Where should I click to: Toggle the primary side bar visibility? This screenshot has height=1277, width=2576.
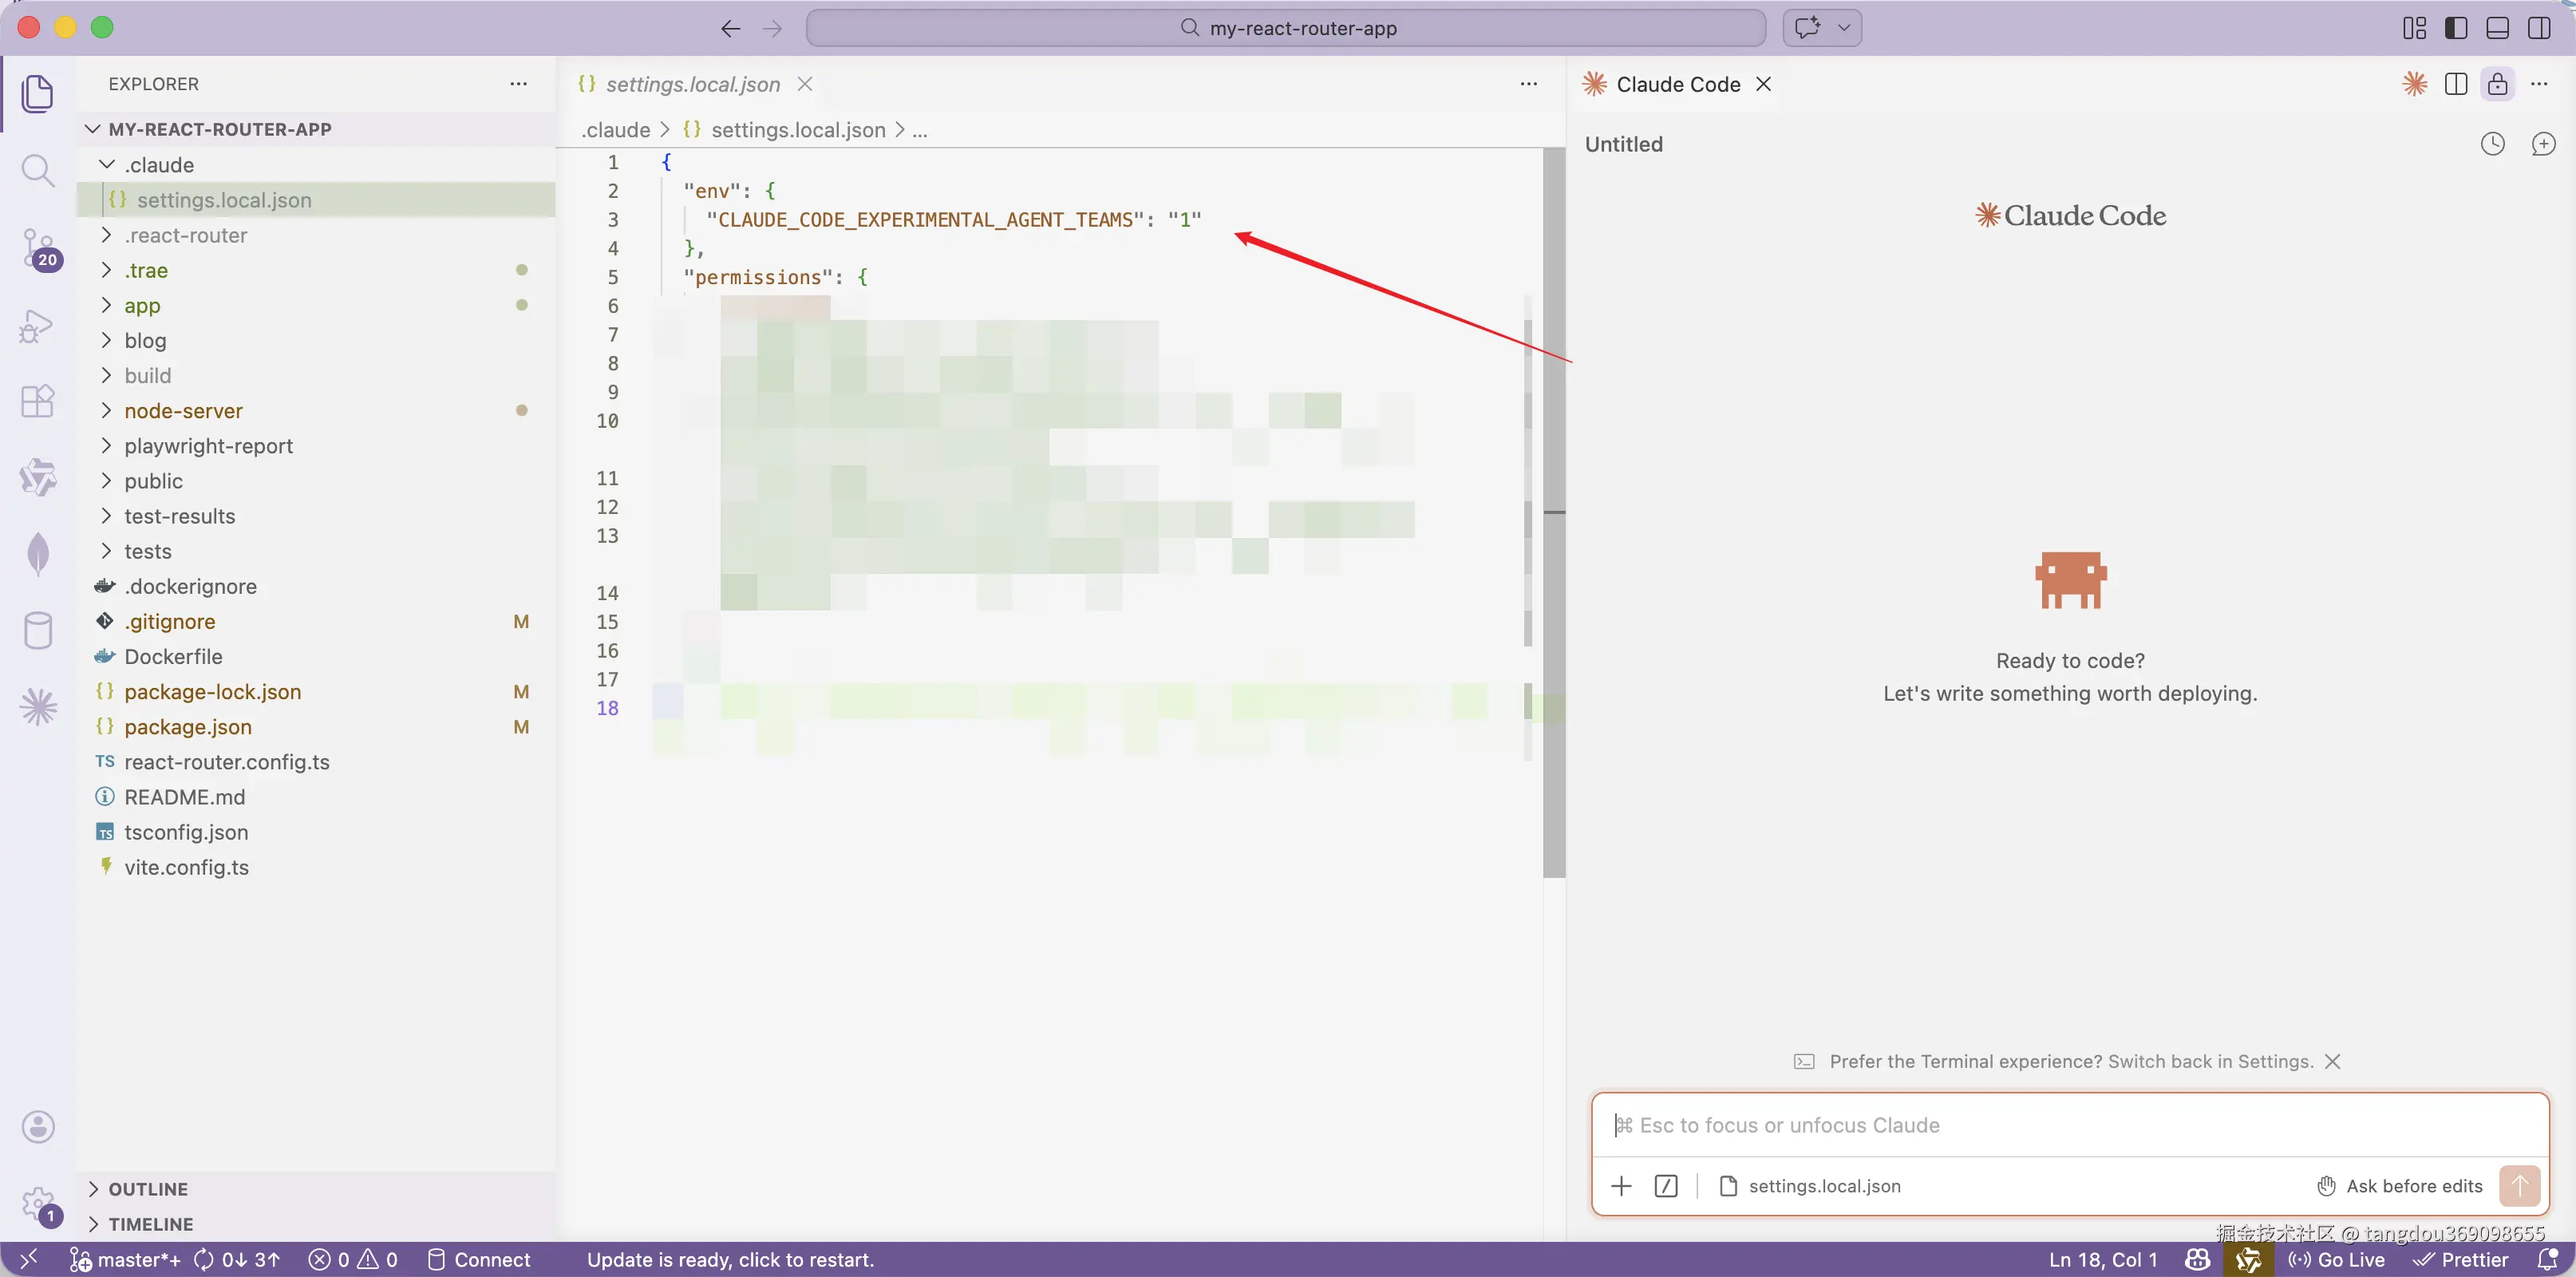[2455, 28]
